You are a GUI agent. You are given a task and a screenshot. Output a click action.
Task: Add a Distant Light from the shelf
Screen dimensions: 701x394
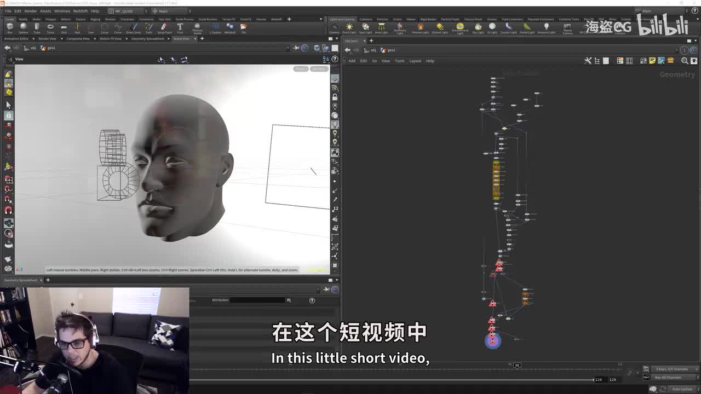[440, 28]
